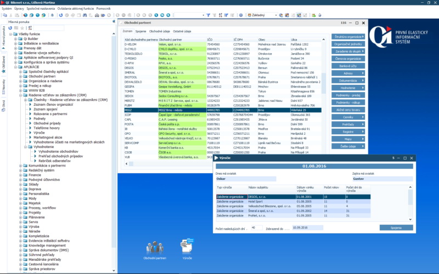Viewport: 439px width, 274px height.
Task: Click the Spojenia button in the Výročie window
Action: 396,228
